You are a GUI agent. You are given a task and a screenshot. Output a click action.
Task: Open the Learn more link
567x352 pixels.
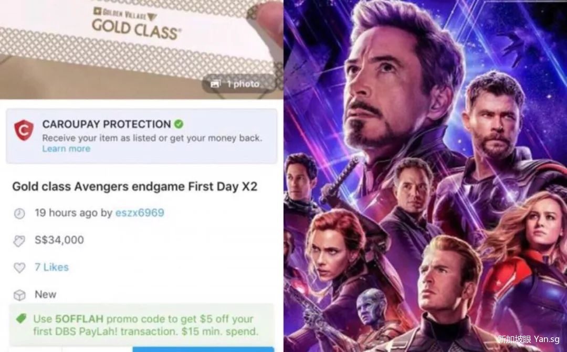(66, 148)
